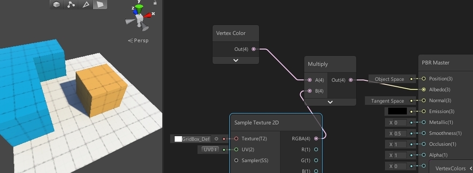Click Occlusion X value field
Screen dimensions: 473x173
(400, 144)
